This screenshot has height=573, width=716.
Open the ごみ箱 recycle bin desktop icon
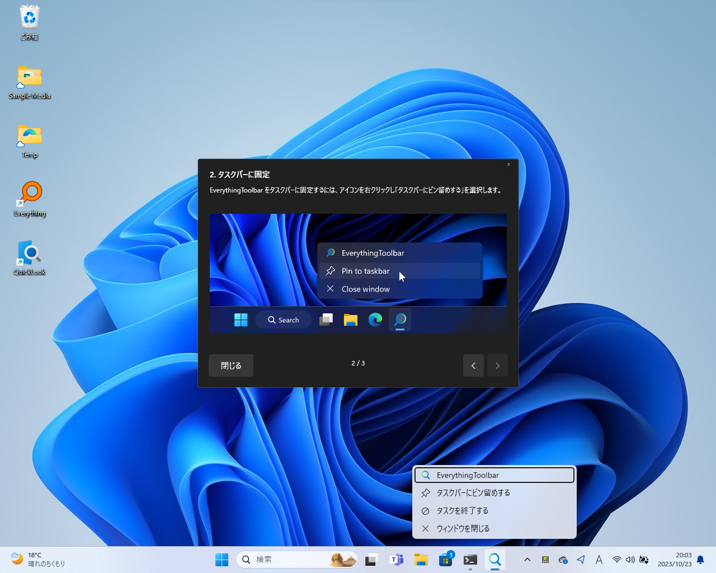(x=29, y=23)
